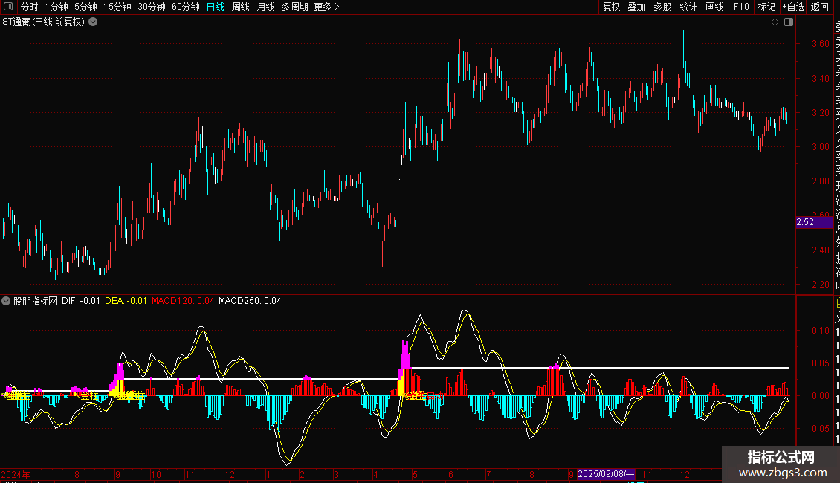Open the 画线 drawing tools
Image resolution: width=840 pixels, height=483 pixels.
click(714, 7)
